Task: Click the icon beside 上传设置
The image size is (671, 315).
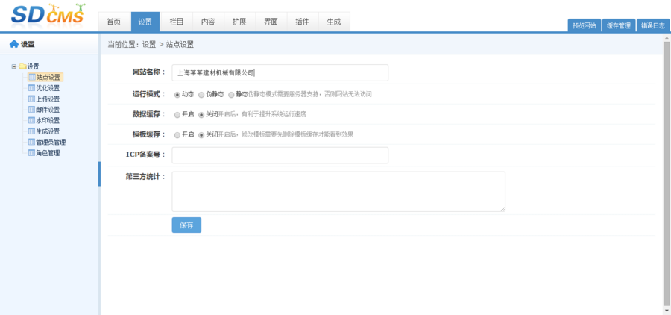Action: click(31, 99)
